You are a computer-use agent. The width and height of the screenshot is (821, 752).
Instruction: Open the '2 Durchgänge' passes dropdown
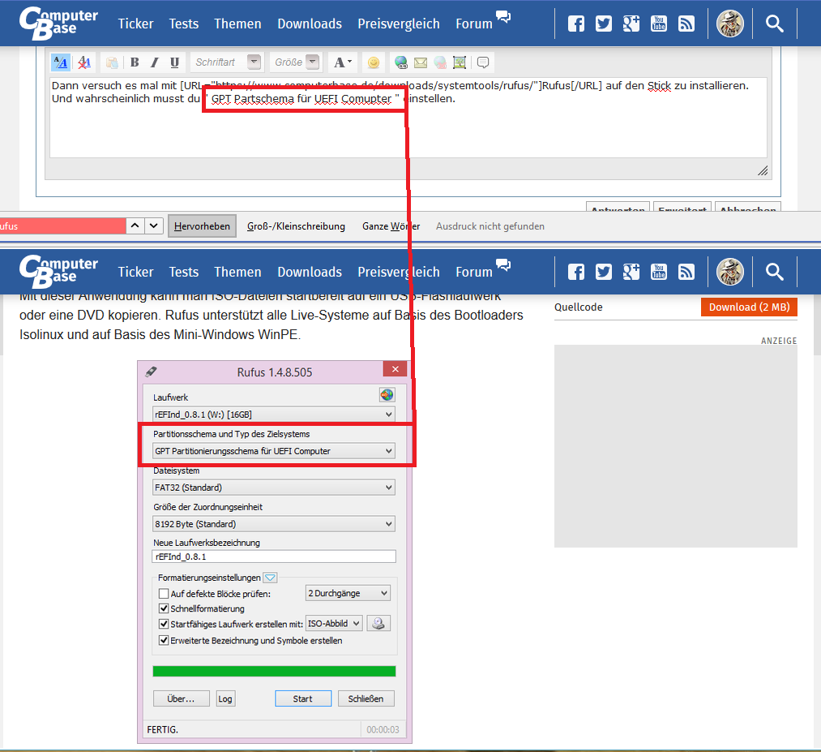(x=348, y=593)
